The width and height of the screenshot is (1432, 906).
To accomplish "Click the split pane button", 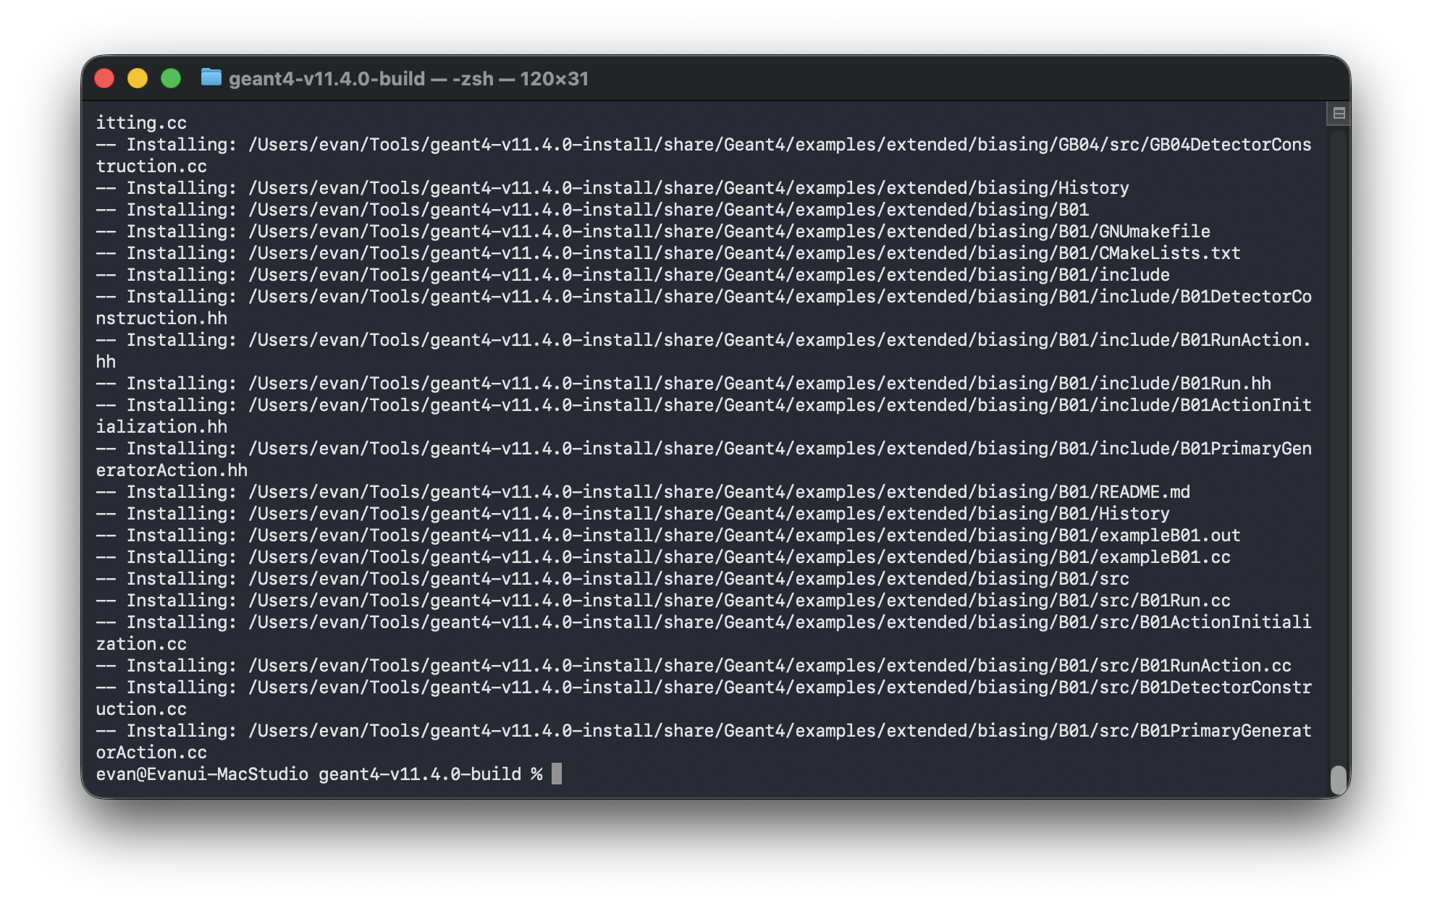I will coord(1340,112).
